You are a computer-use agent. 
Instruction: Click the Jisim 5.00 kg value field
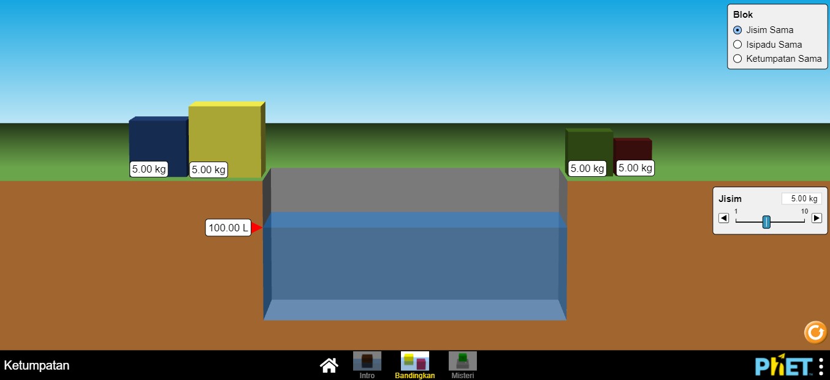coord(801,199)
